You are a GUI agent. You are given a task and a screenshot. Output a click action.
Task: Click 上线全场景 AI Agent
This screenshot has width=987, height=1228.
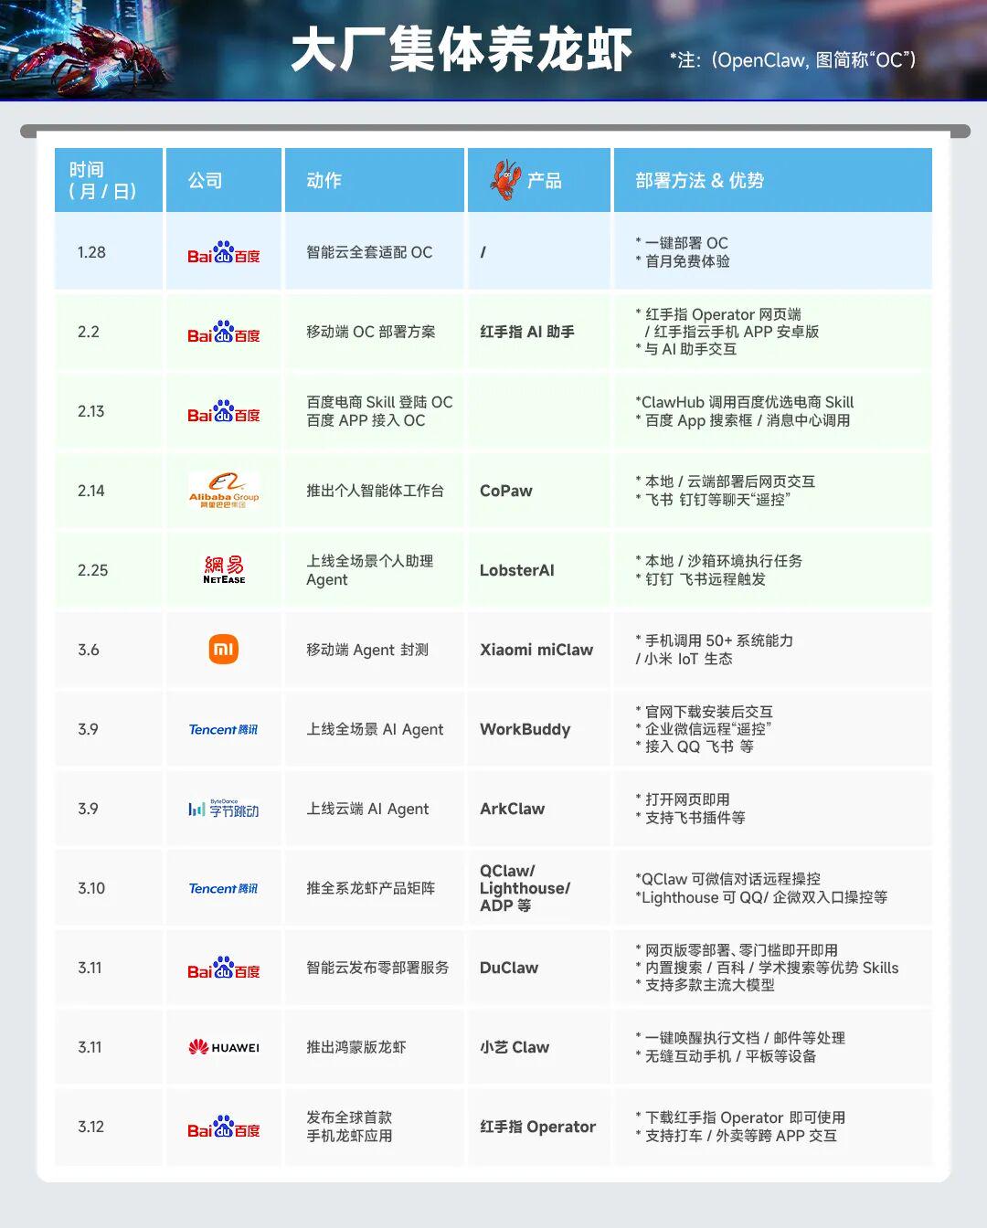[x=375, y=729]
